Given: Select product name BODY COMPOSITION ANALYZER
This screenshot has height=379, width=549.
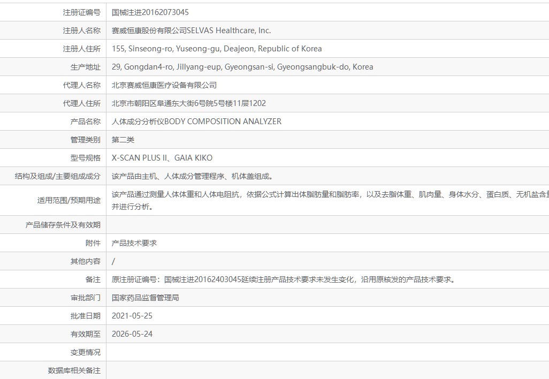Looking at the screenshot, I should click(196, 122).
